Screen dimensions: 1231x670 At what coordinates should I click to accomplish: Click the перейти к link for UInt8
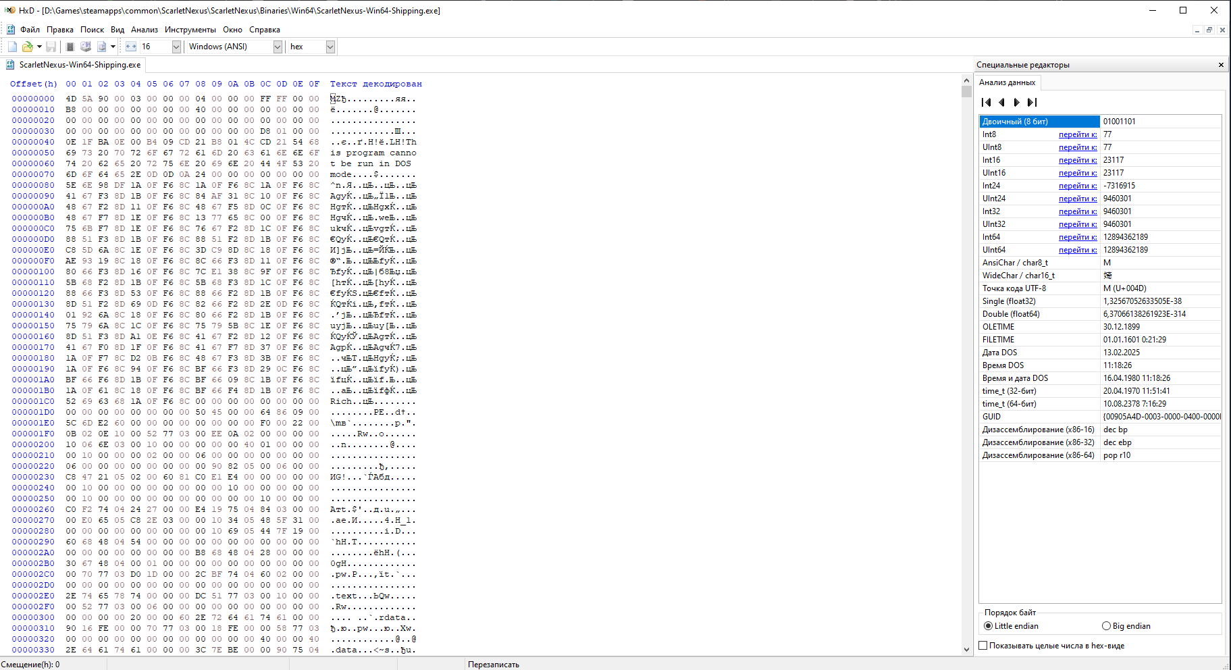pyautogui.click(x=1078, y=147)
